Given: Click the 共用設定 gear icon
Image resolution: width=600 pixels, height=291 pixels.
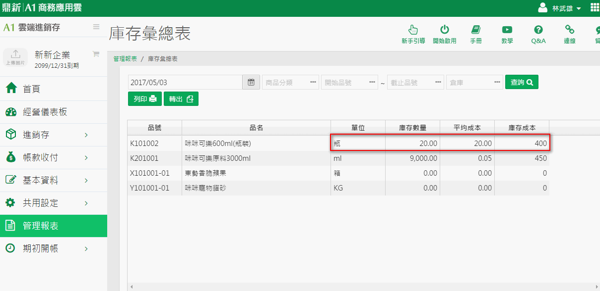Looking at the screenshot, I should click(x=10, y=203).
